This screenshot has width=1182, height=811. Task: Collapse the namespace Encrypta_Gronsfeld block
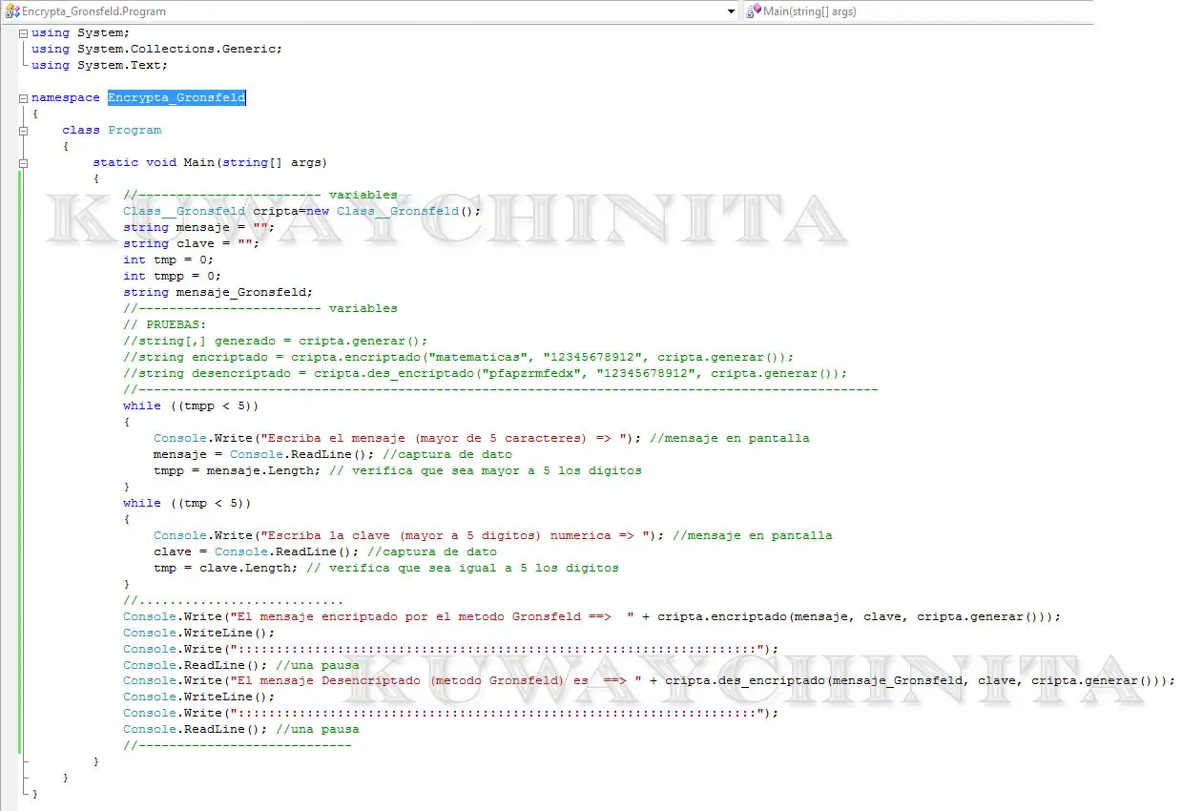click(24, 98)
